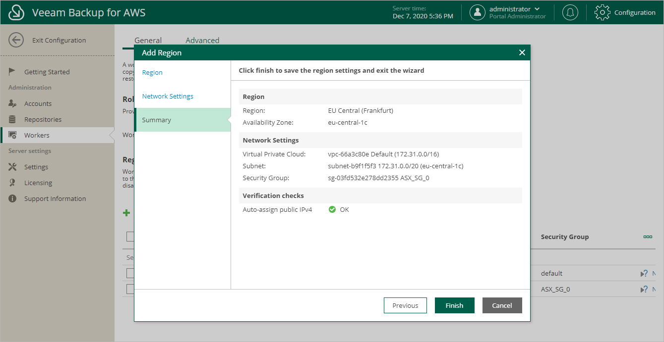664x342 pixels.
Task: Click the subnet-b9f1f5f3 subnet value
Action: pos(396,166)
